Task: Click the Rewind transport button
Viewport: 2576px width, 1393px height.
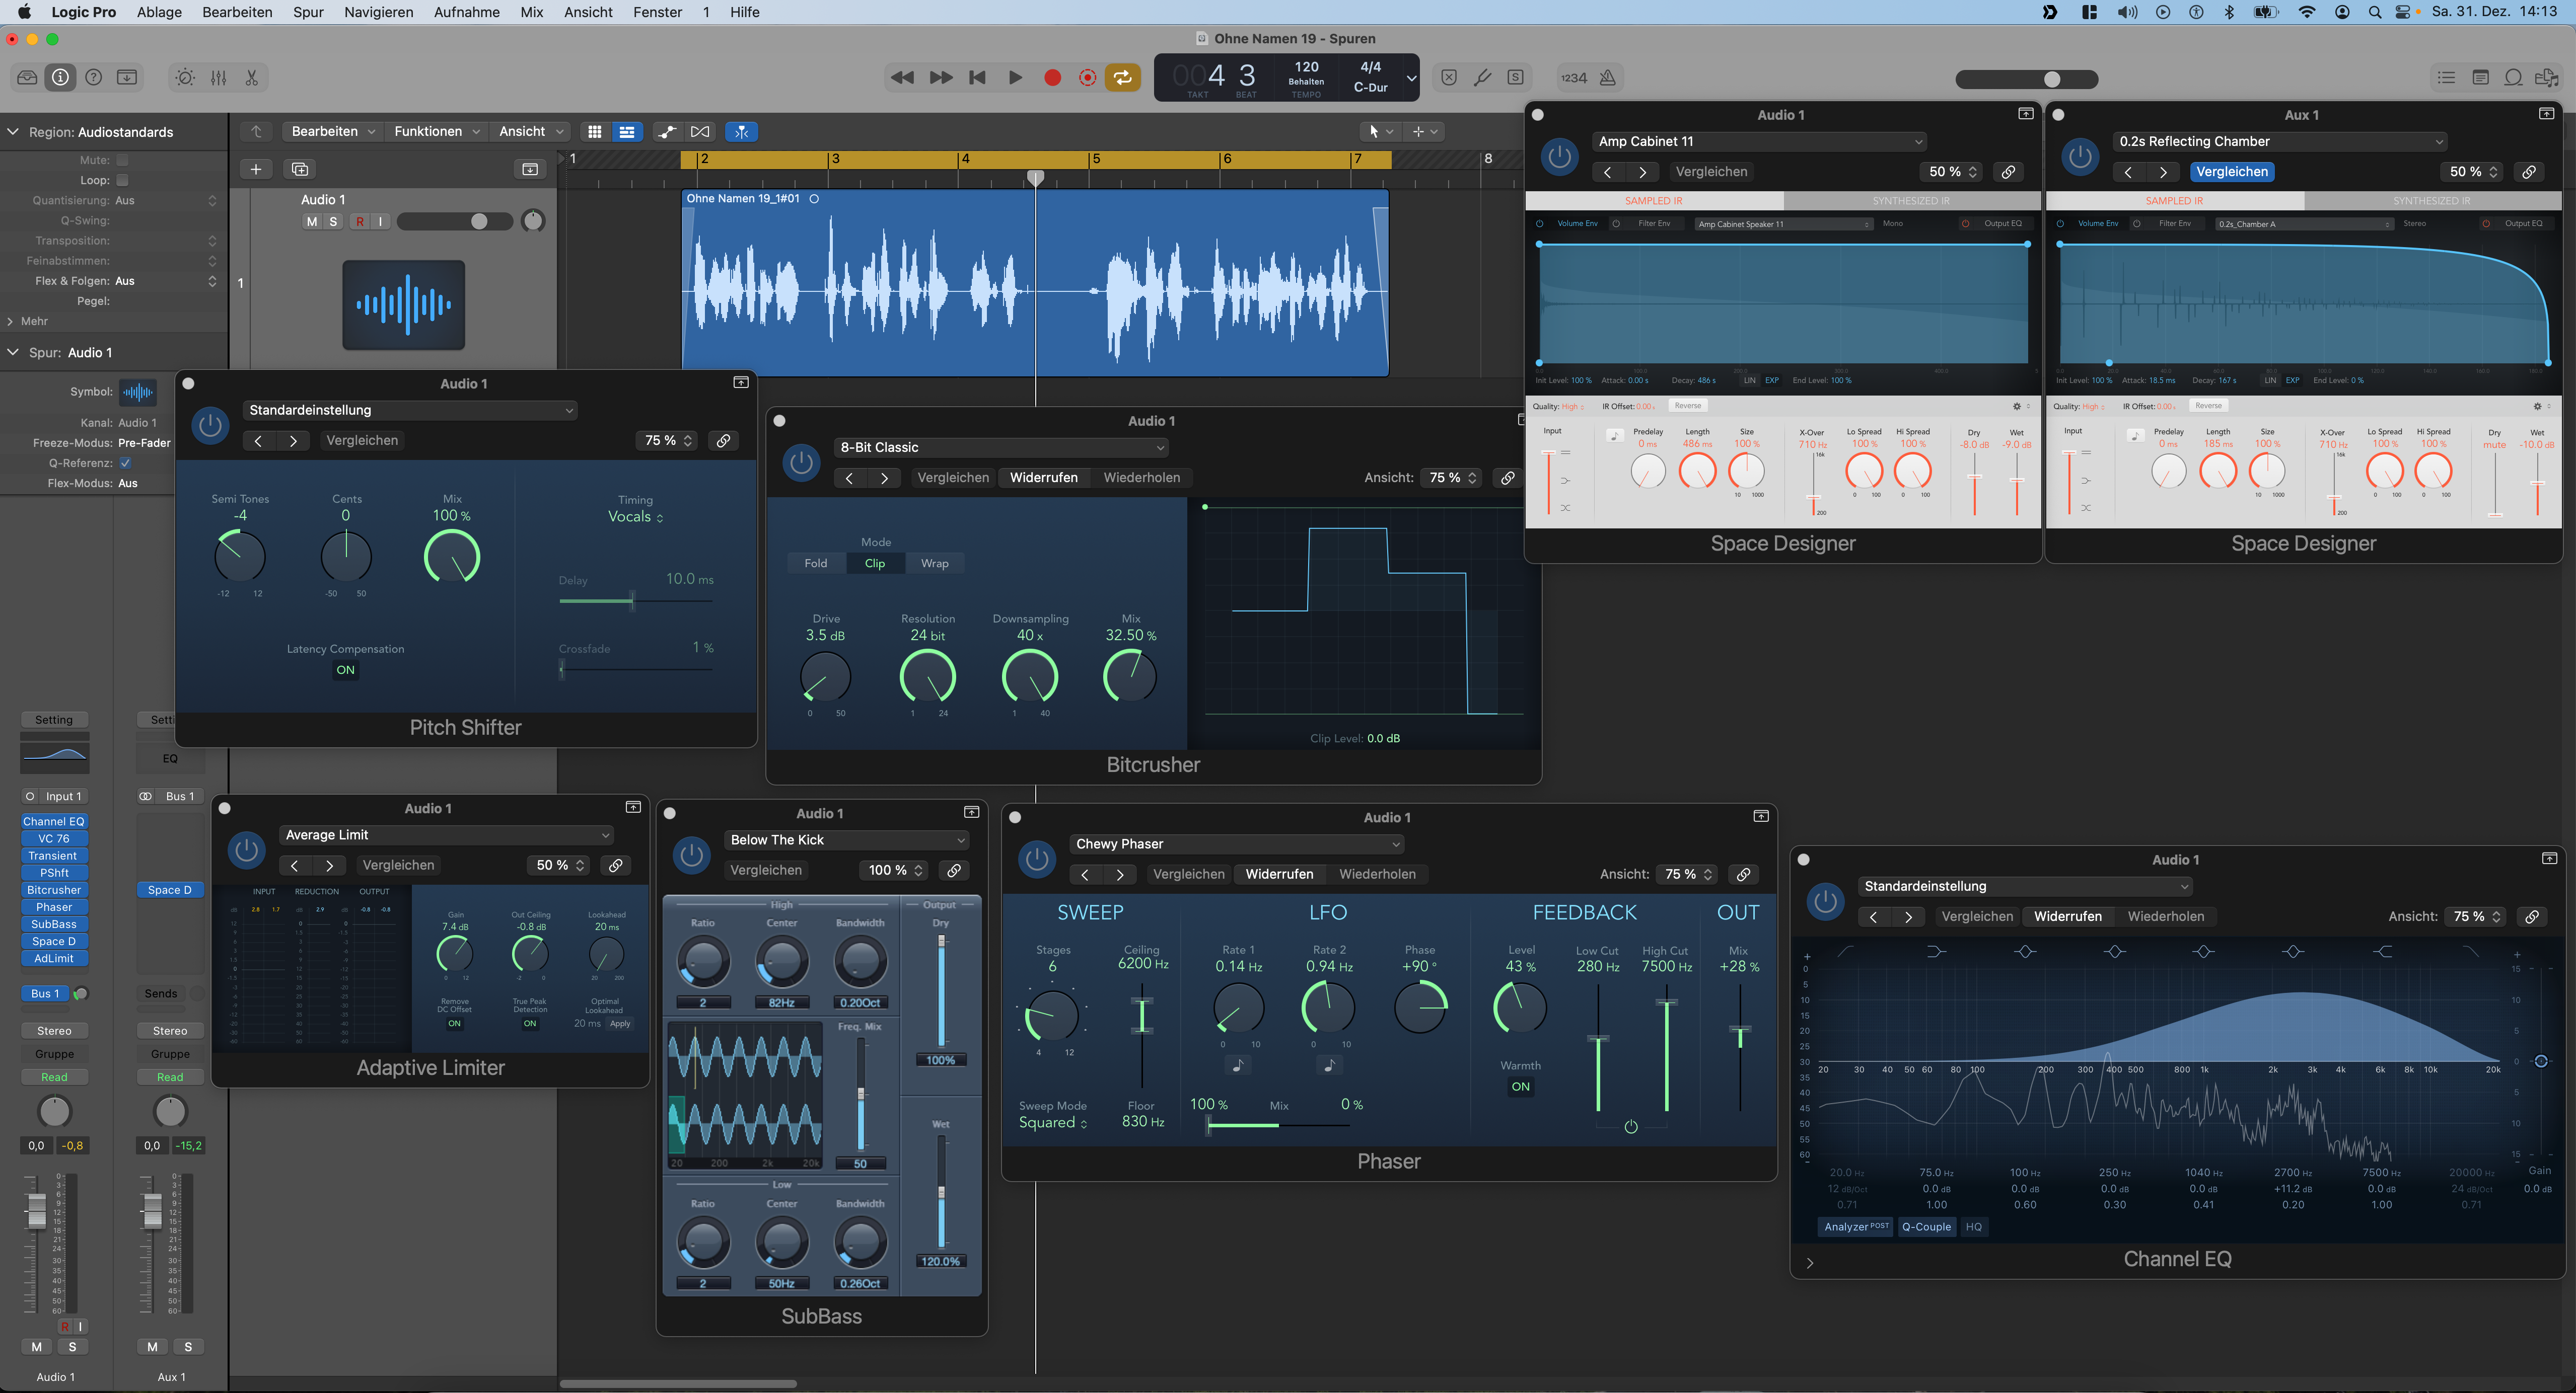Action: coord(902,77)
